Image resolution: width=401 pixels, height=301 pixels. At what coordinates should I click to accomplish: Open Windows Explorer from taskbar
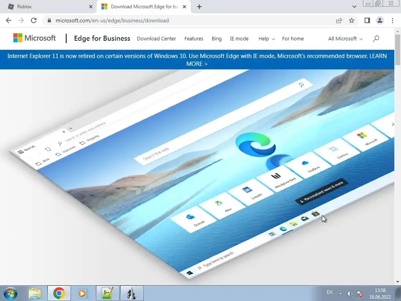[35, 293]
